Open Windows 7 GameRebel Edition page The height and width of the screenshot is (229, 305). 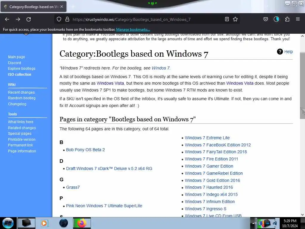coord(214,173)
